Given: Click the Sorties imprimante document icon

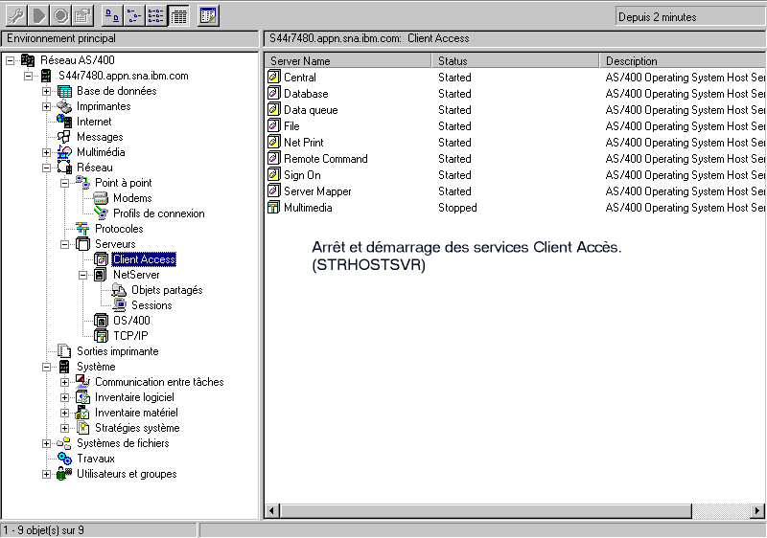Looking at the screenshot, I should click(x=64, y=351).
